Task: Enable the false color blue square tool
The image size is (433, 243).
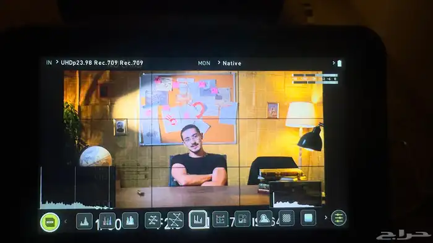Action: coord(308,218)
